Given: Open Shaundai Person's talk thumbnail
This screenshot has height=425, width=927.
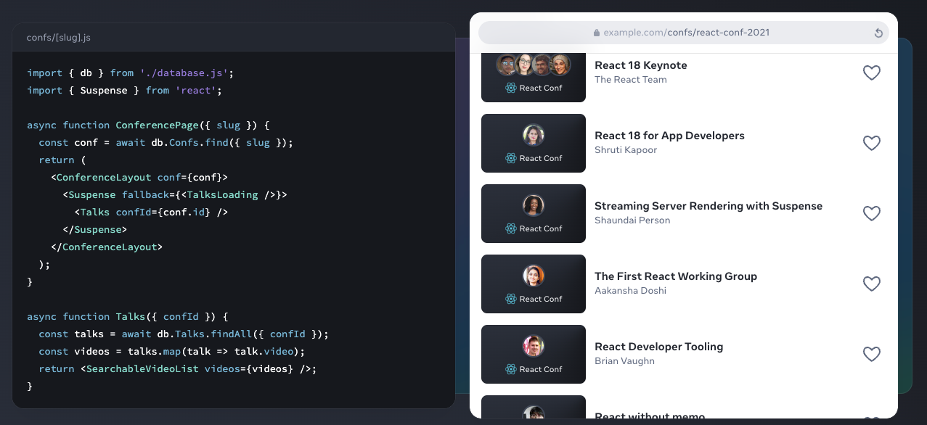Looking at the screenshot, I should pos(534,213).
